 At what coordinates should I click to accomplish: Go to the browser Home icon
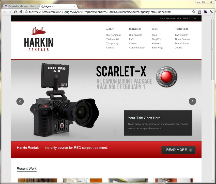21,12
